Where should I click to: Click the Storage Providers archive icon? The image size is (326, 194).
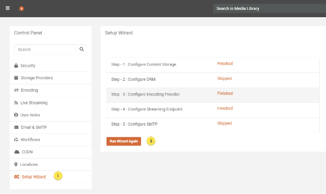(x=16, y=78)
